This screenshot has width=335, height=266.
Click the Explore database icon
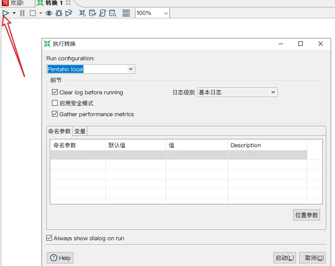point(113,13)
